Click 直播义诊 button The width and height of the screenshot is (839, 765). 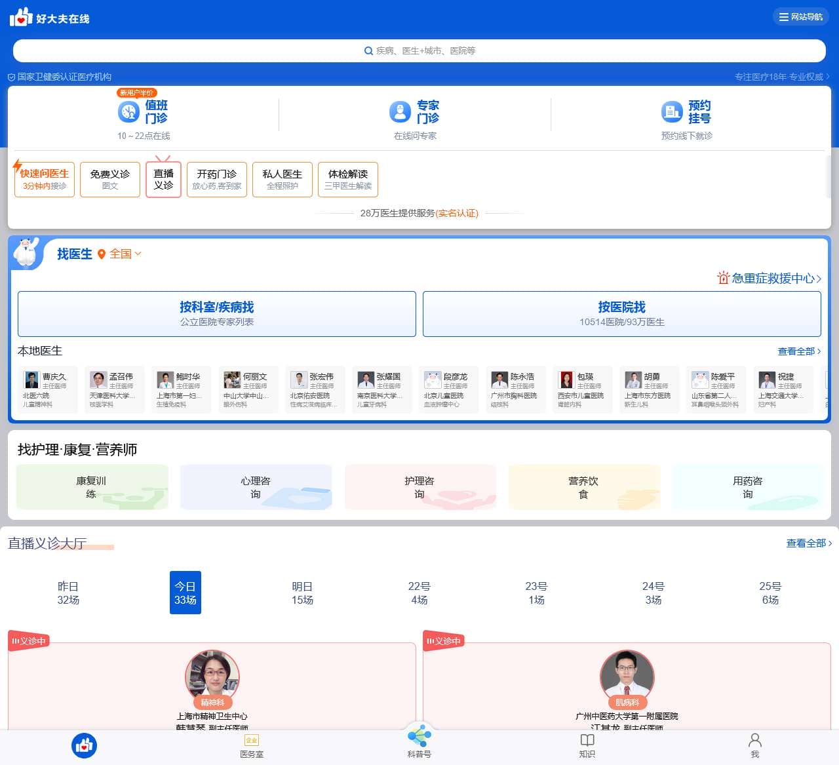pyautogui.click(x=163, y=179)
